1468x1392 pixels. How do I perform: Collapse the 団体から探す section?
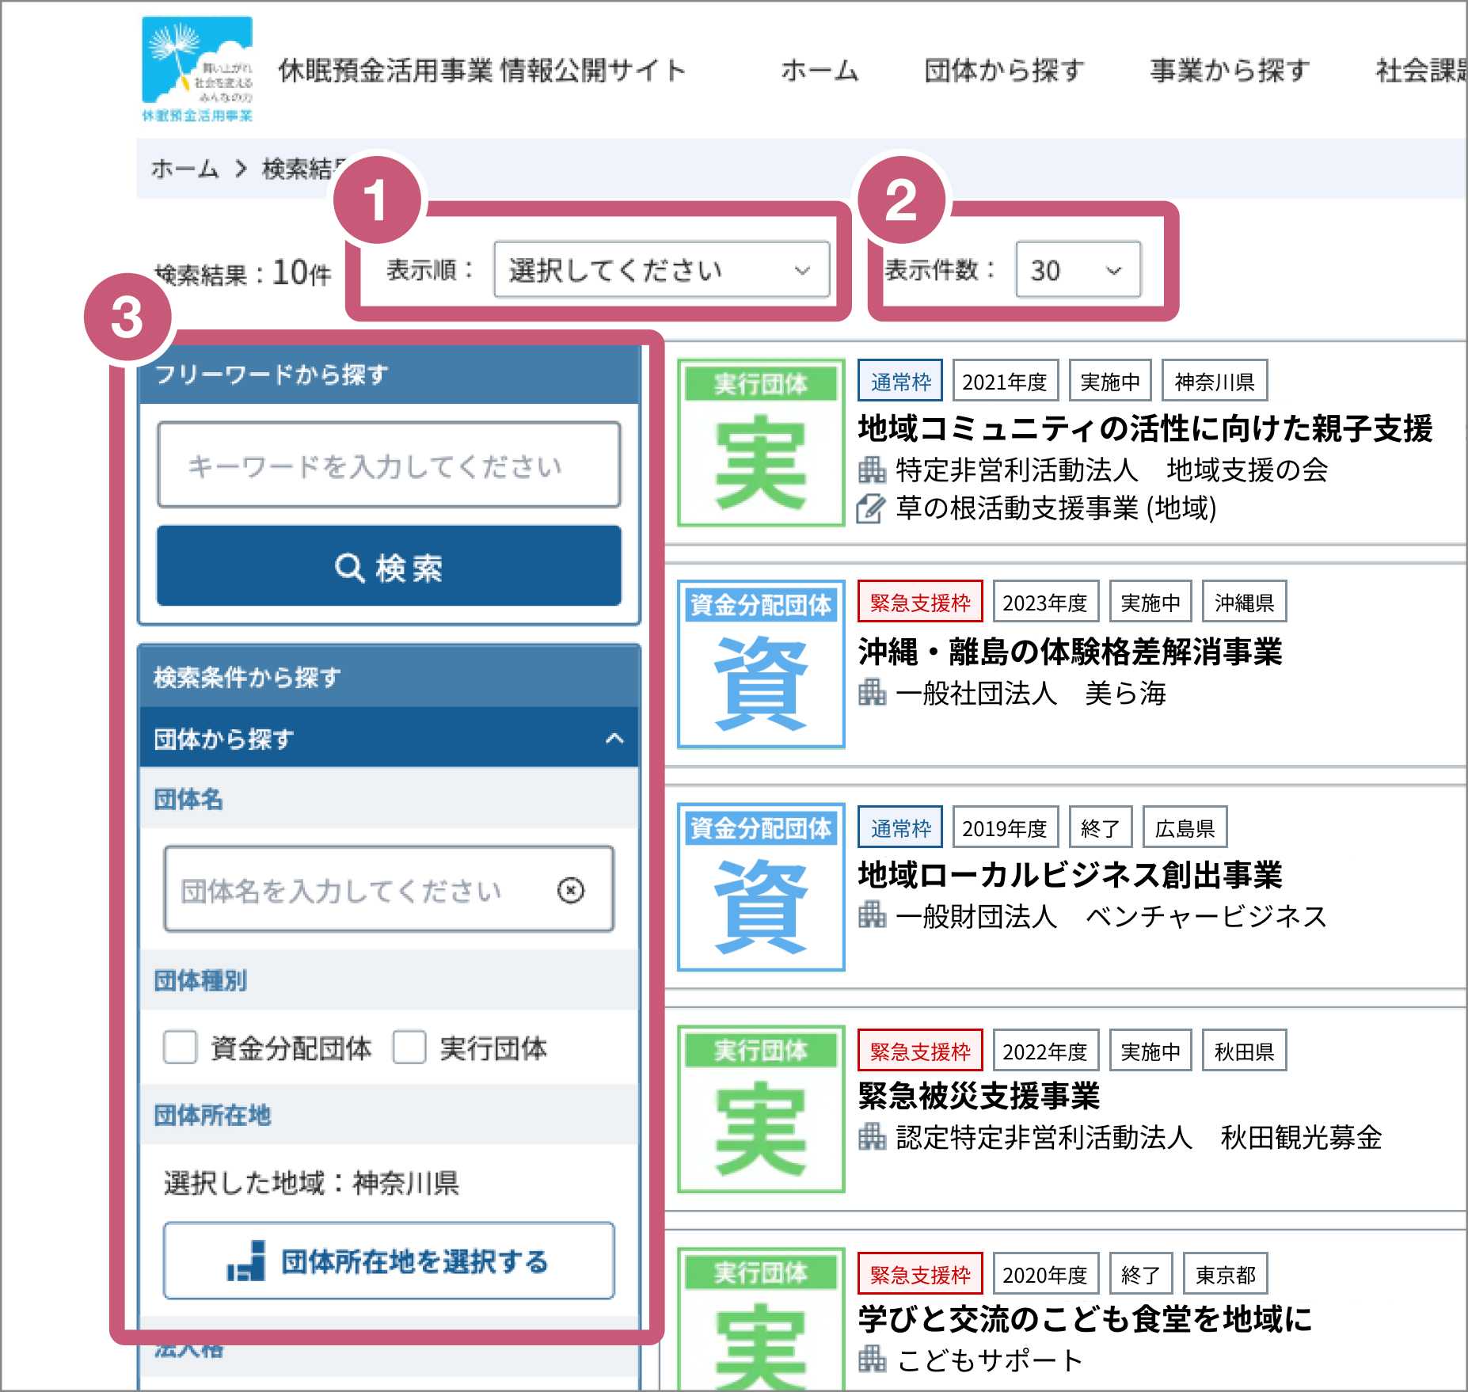pos(616,738)
